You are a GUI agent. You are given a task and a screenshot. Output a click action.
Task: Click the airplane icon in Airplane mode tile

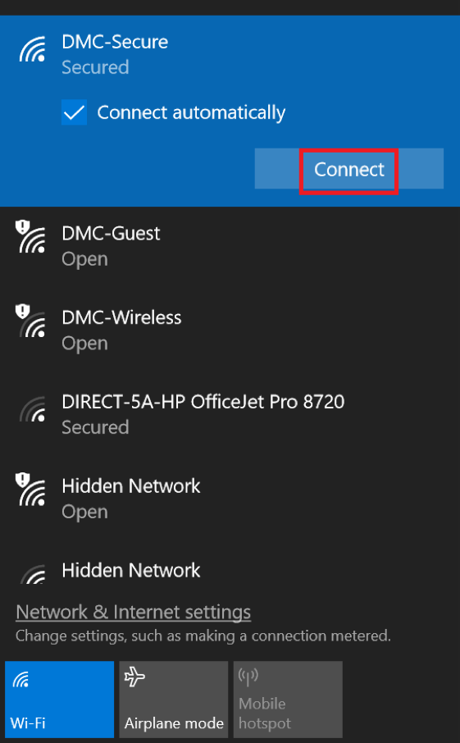(x=134, y=677)
